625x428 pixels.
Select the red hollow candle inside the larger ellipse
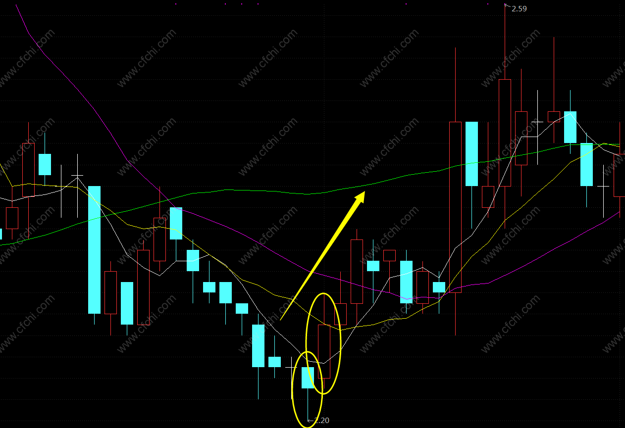[324, 351]
